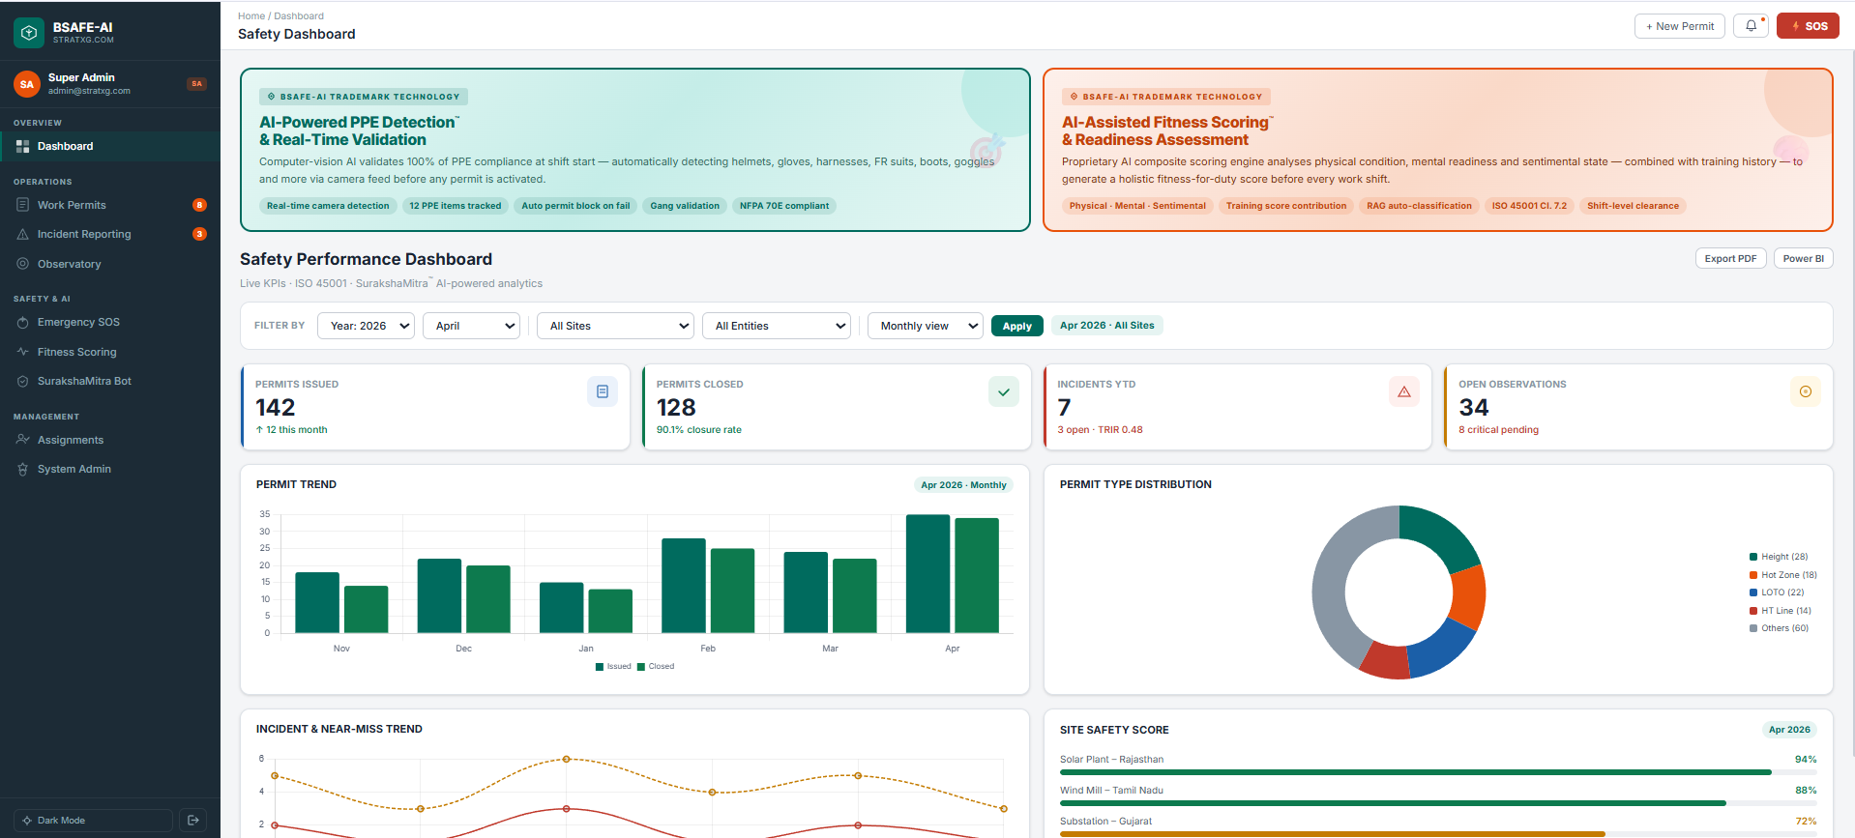Click the Observatory target icon
The image size is (1855, 838).
coord(23,264)
